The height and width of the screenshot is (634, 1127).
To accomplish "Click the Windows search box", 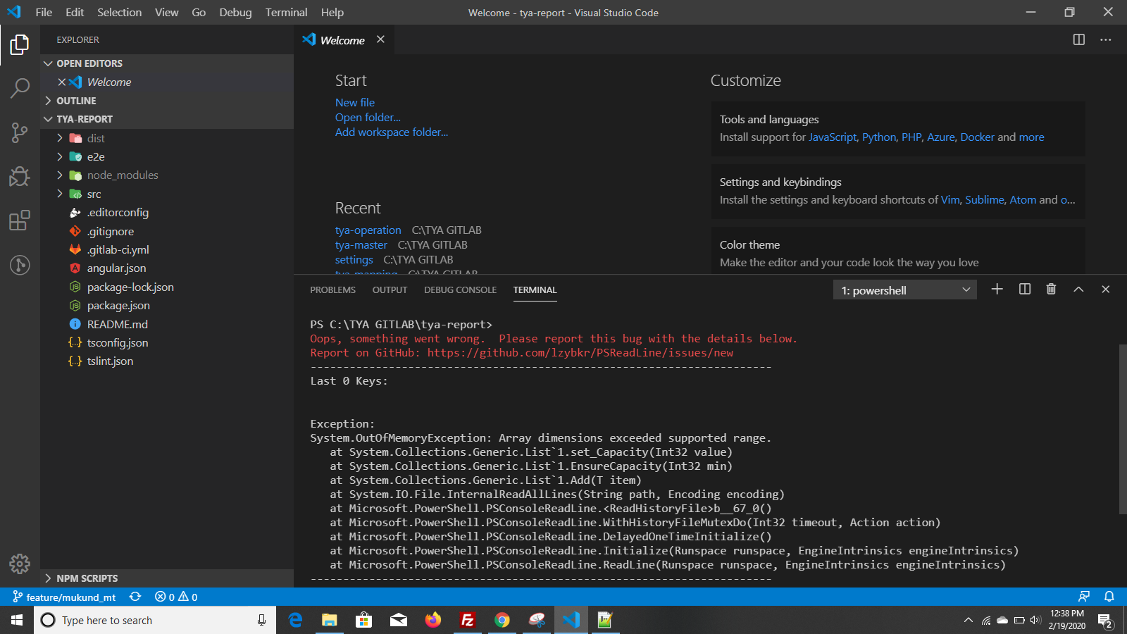I will (x=155, y=620).
